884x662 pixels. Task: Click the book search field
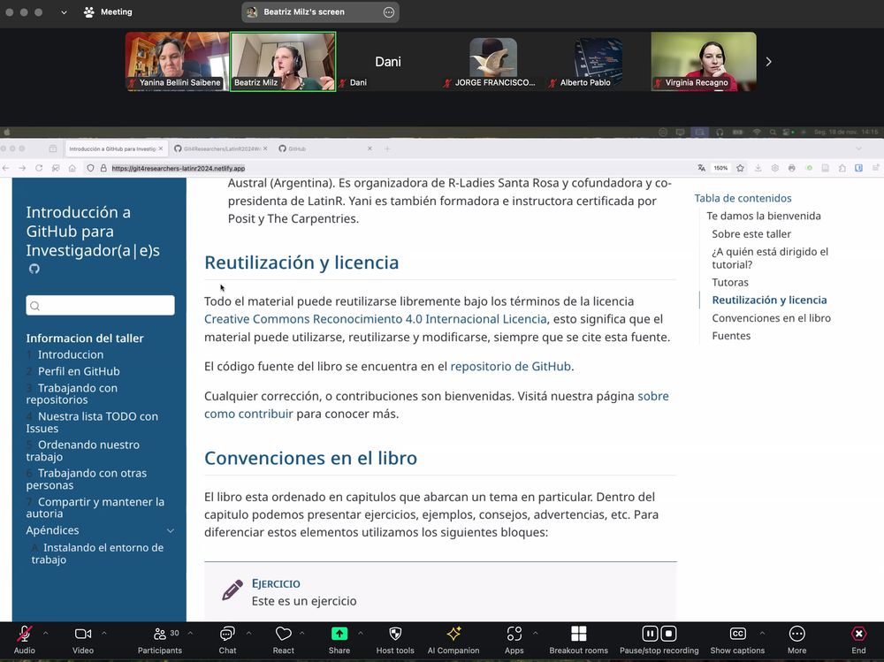101,306
